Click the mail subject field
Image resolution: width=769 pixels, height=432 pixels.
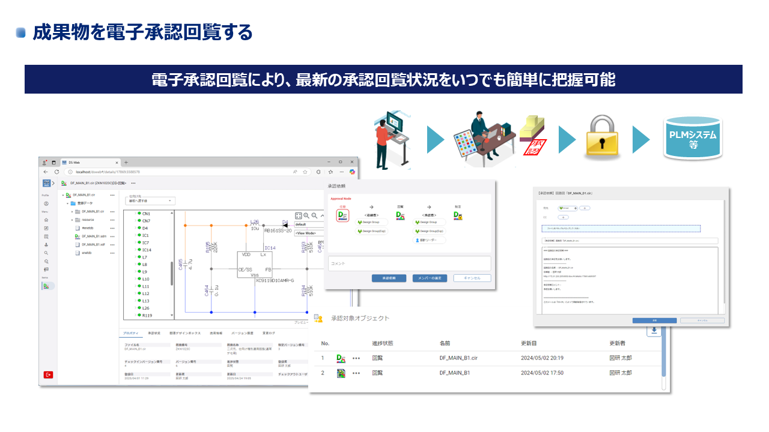pos(630,241)
